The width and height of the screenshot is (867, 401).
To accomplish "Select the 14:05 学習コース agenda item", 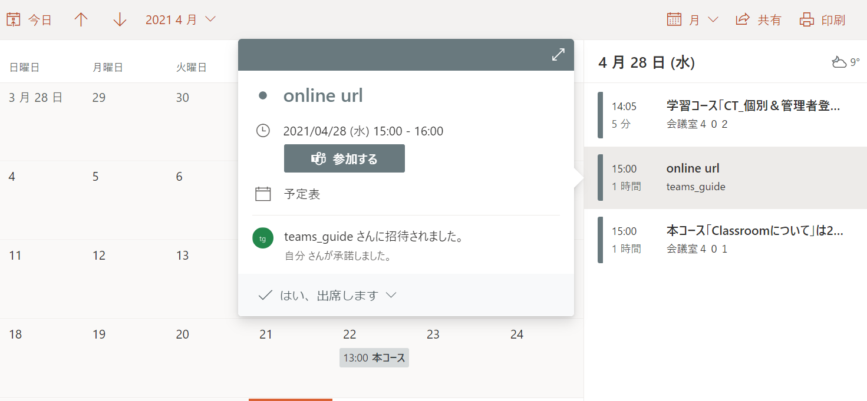I will 725,115.
